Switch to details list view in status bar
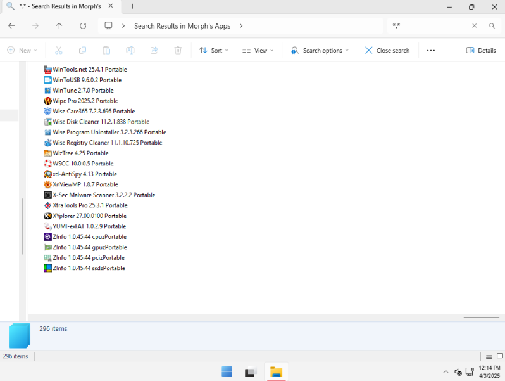 coord(489,356)
